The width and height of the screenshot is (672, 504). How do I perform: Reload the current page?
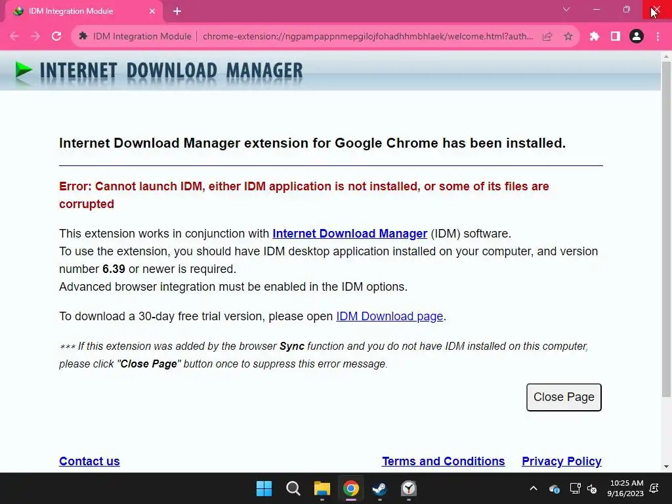pos(56,37)
